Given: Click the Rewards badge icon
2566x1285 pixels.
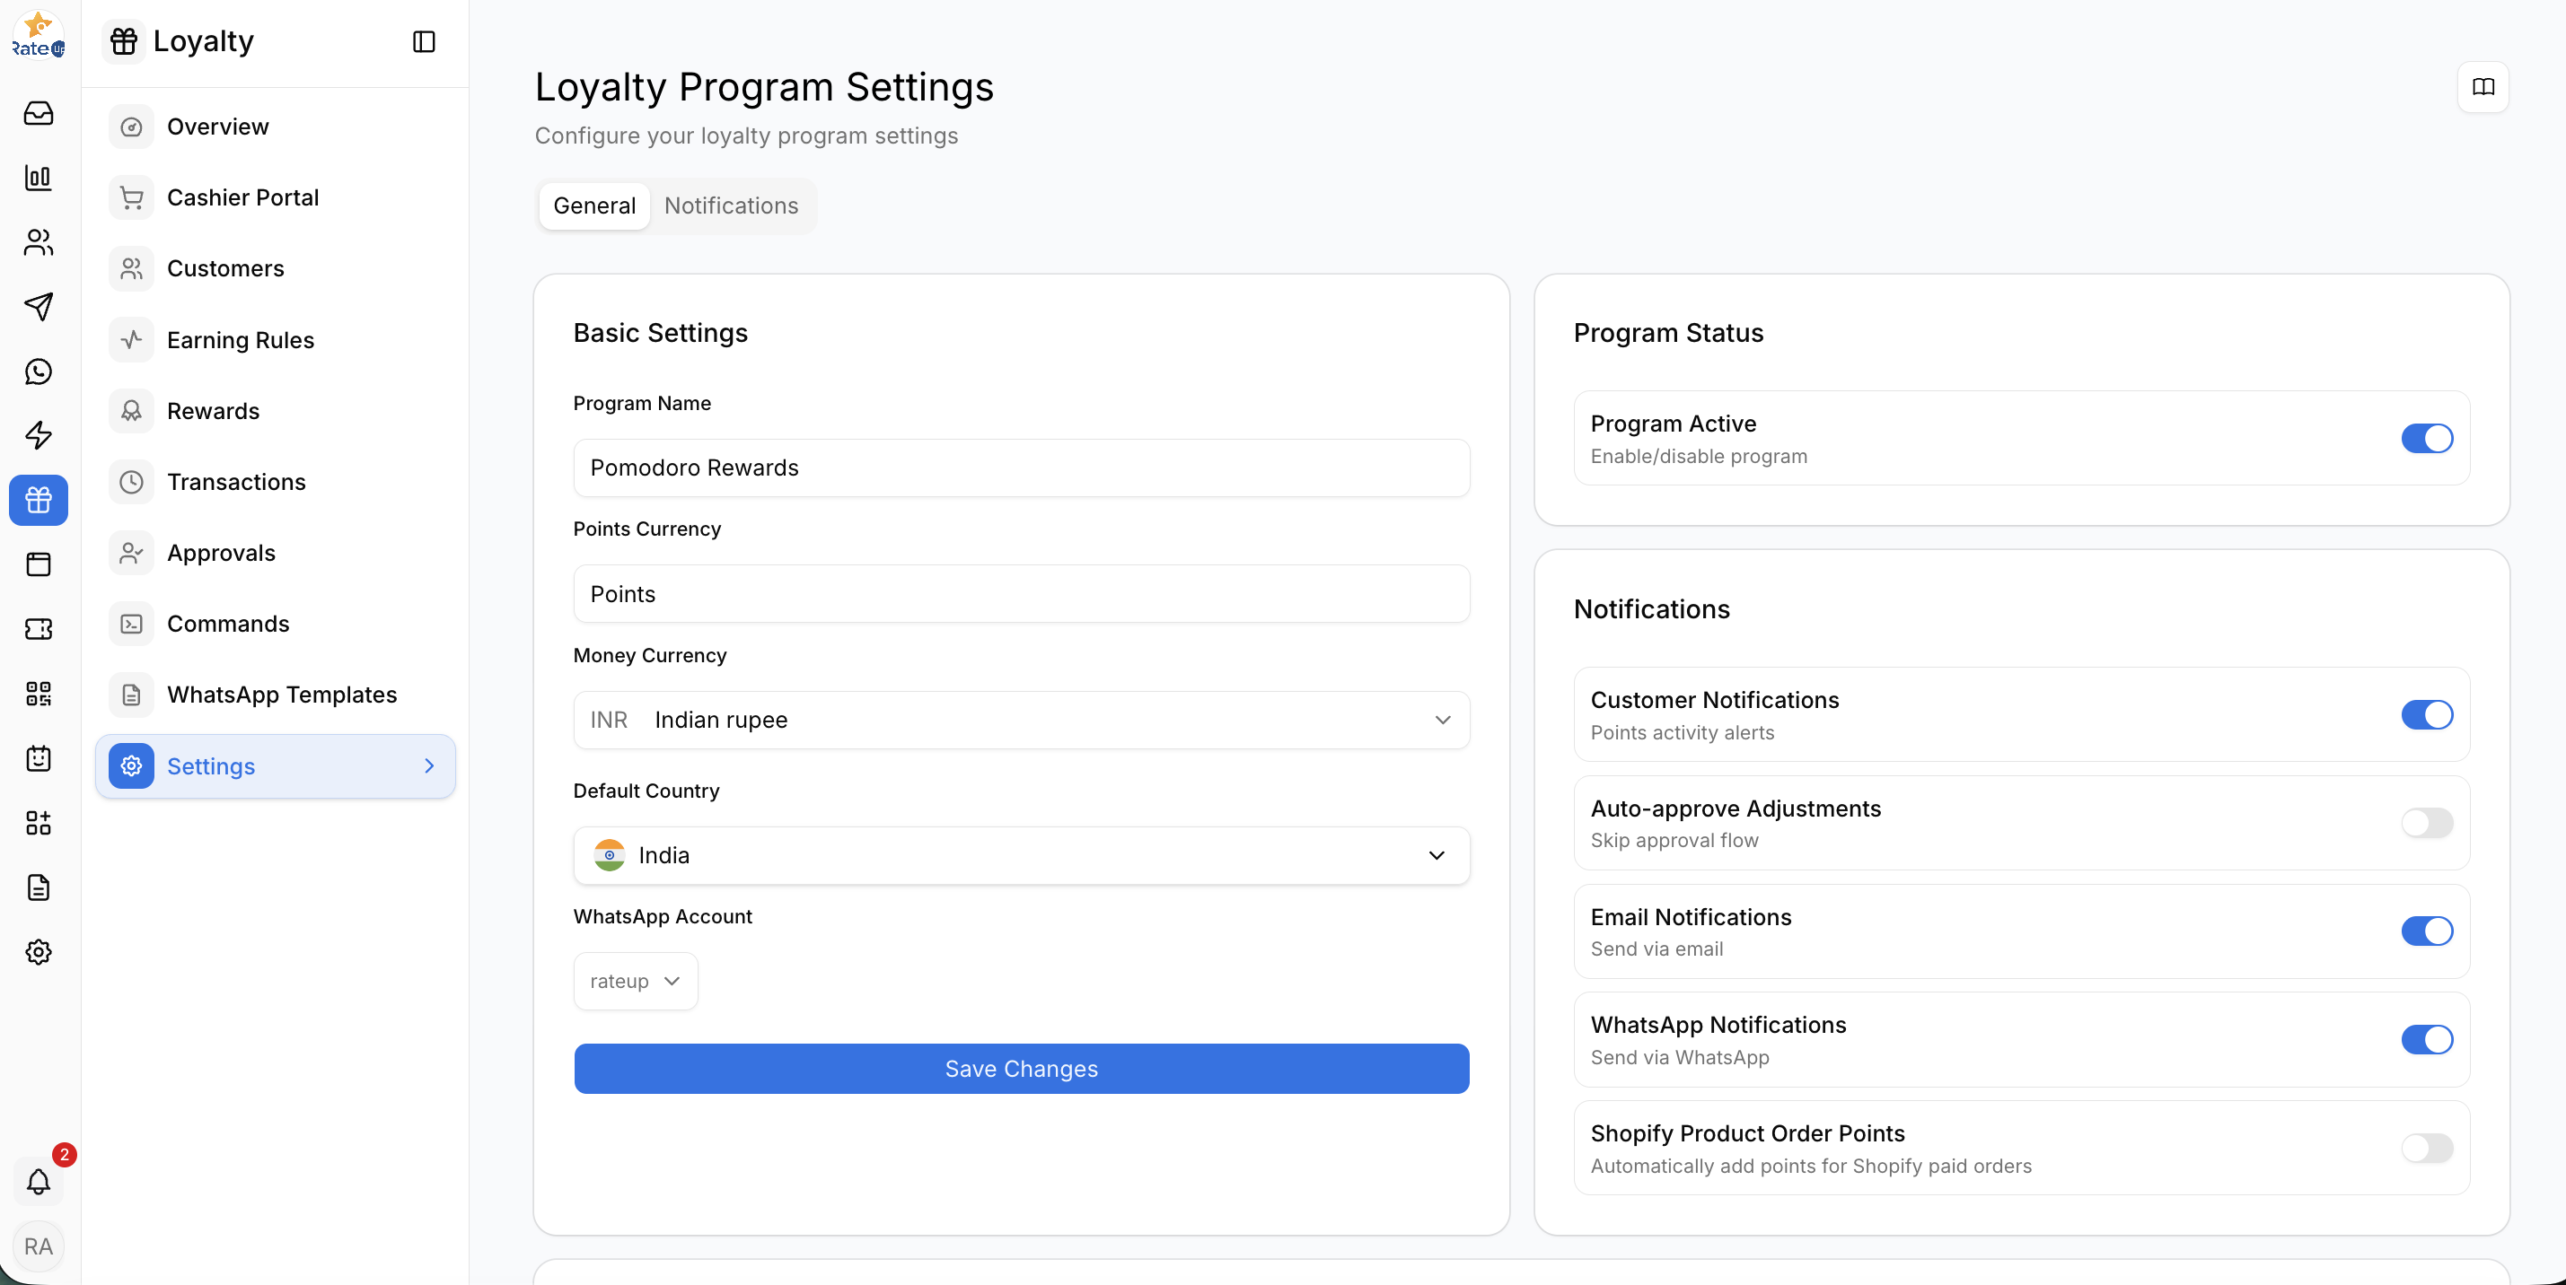Looking at the screenshot, I should [131, 411].
